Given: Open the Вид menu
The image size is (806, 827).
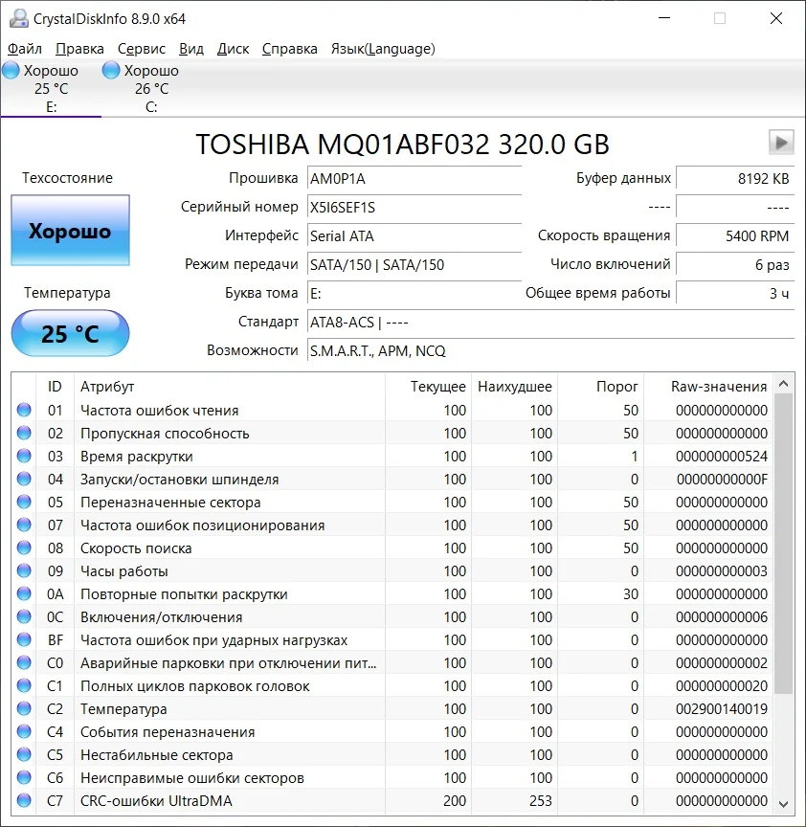Looking at the screenshot, I should pyautogui.click(x=190, y=49).
